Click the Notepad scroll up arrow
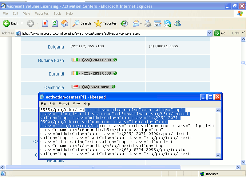This screenshot has width=246, height=178. pos(218,110)
